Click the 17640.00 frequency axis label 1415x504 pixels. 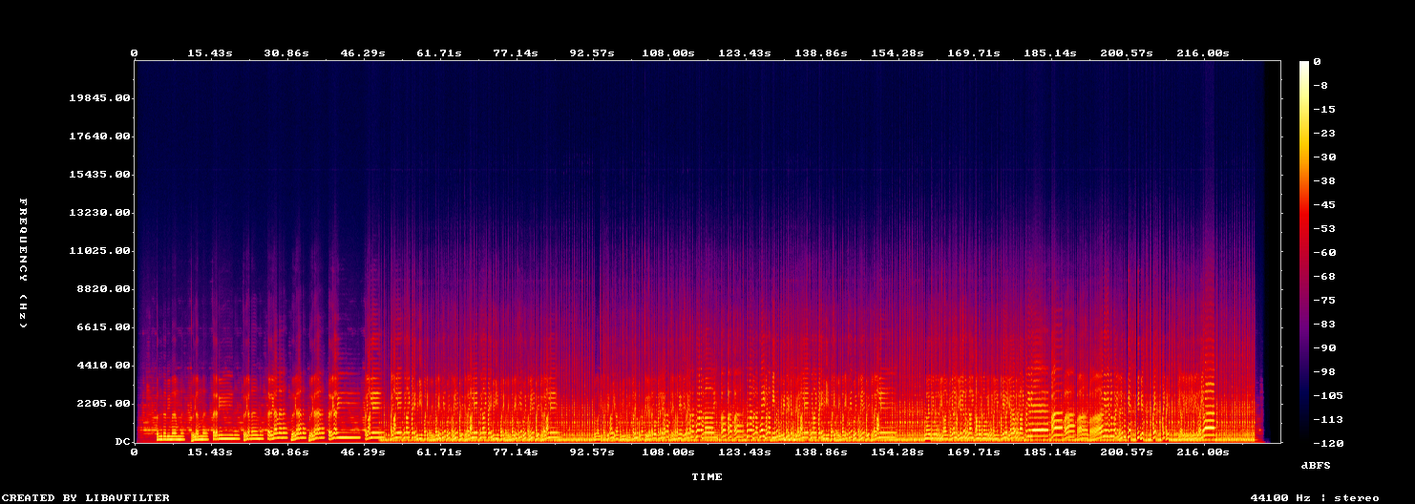pos(99,136)
